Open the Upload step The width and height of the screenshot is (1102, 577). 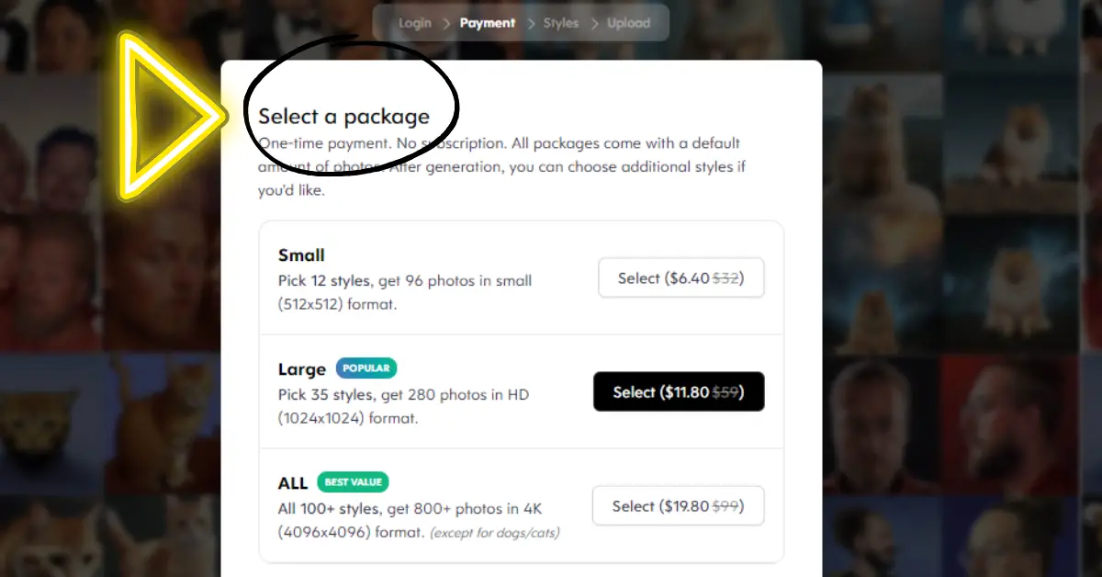click(x=628, y=23)
